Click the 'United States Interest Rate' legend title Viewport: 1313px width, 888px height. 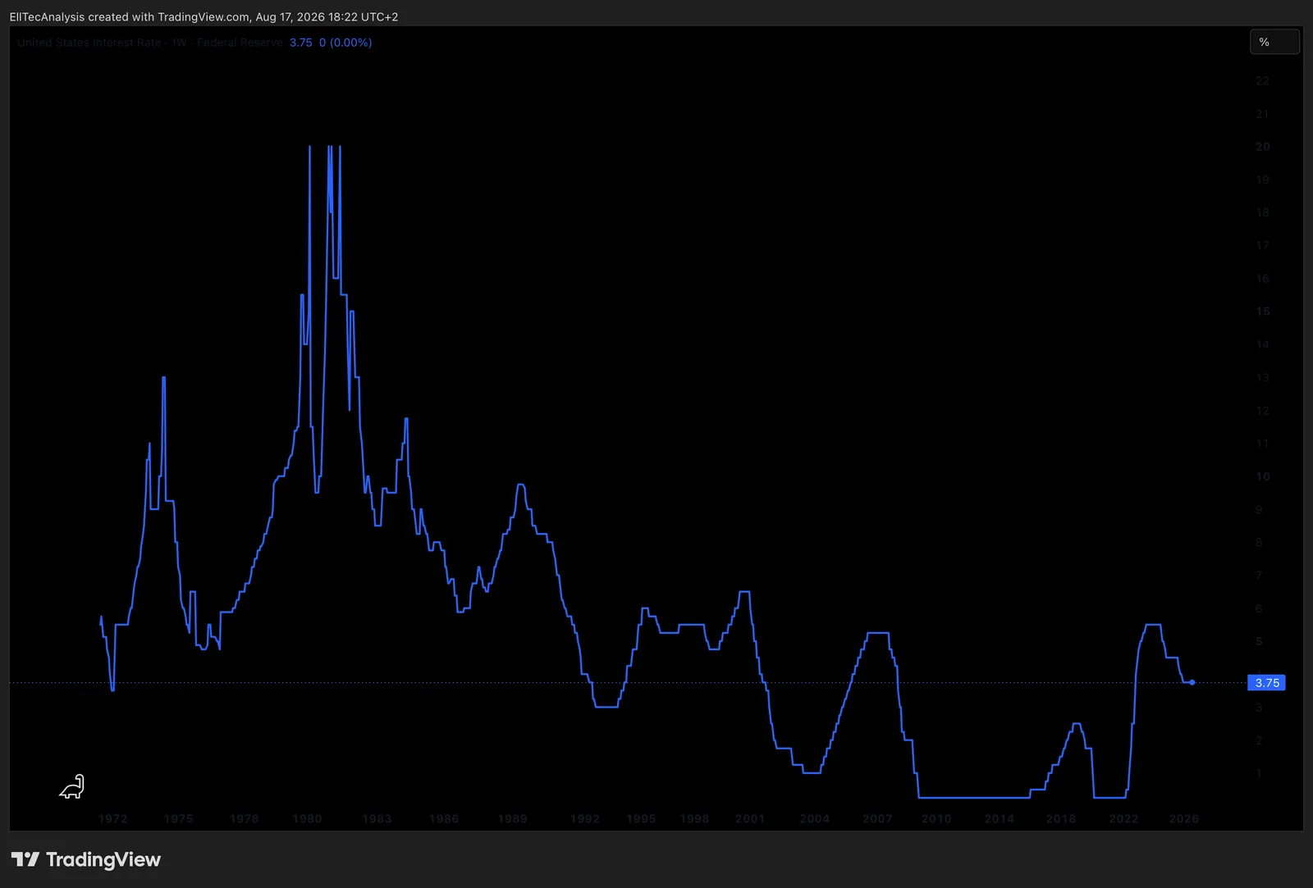click(x=89, y=43)
